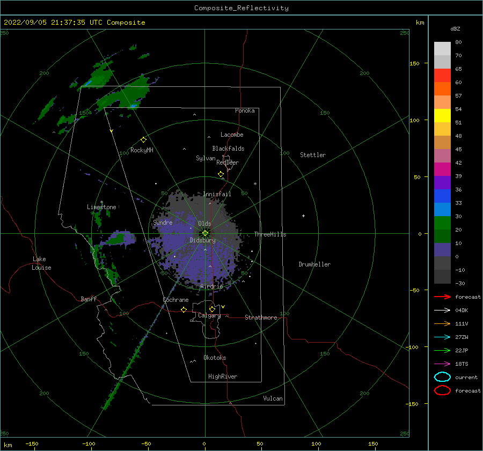
Task: Click the red forecast ellipse symbol
Action: (442, 390)
